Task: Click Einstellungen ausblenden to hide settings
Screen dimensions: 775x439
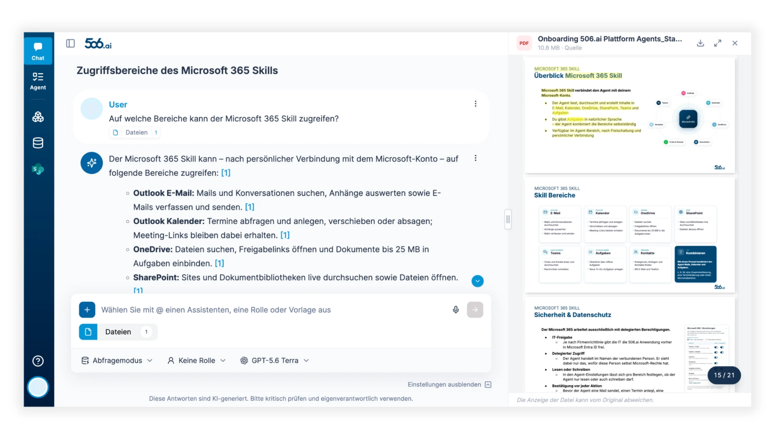Action: coord(449,384)
